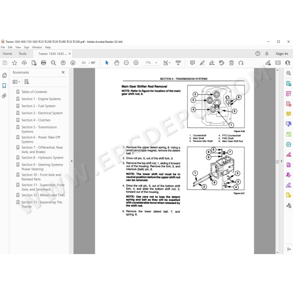Image resolution: width=293 pixels, height=293 pixels.
Task: Open Table of Contents bookmark
Action: point(34,92)
